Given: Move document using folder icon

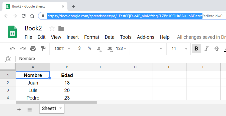Looking at the screenshot, I should (61, 28).
